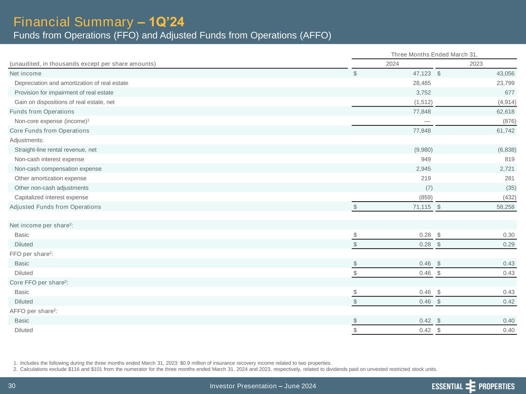This screenshot has height=394, width=526.
Task: Click Depreciation and amortization of real estate label
Action: pos(71,83)
